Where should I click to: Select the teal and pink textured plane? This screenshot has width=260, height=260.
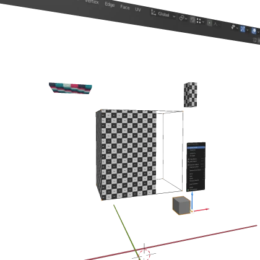71,88
